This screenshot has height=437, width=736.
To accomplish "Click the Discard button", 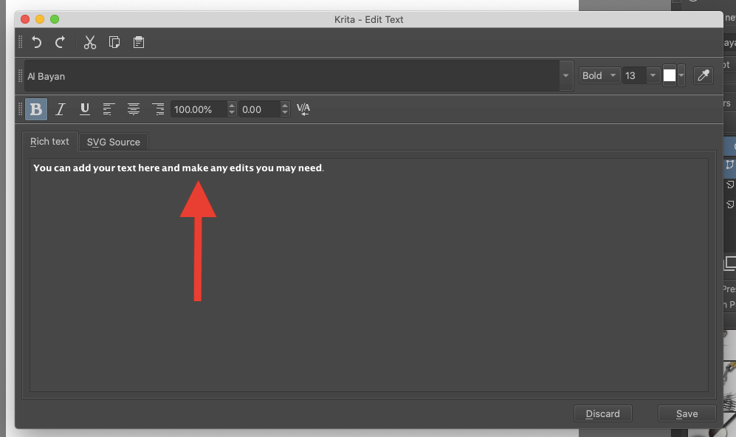I will [x=602, y=413].
